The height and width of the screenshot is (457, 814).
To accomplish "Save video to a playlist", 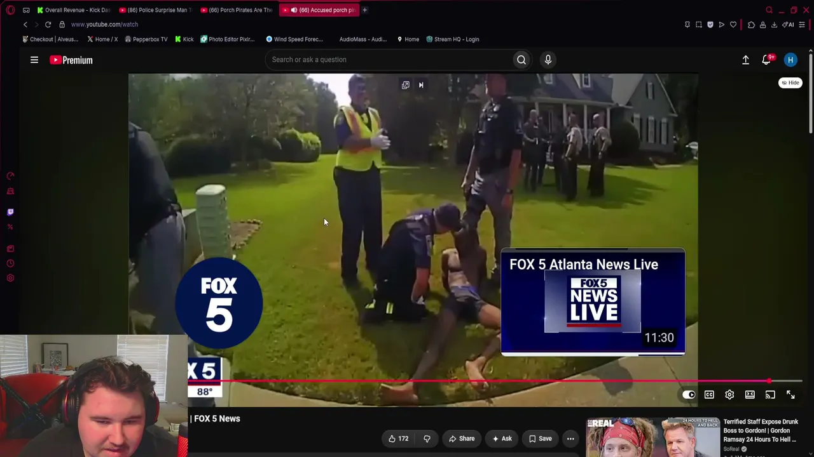I will [x=540, y=439].
